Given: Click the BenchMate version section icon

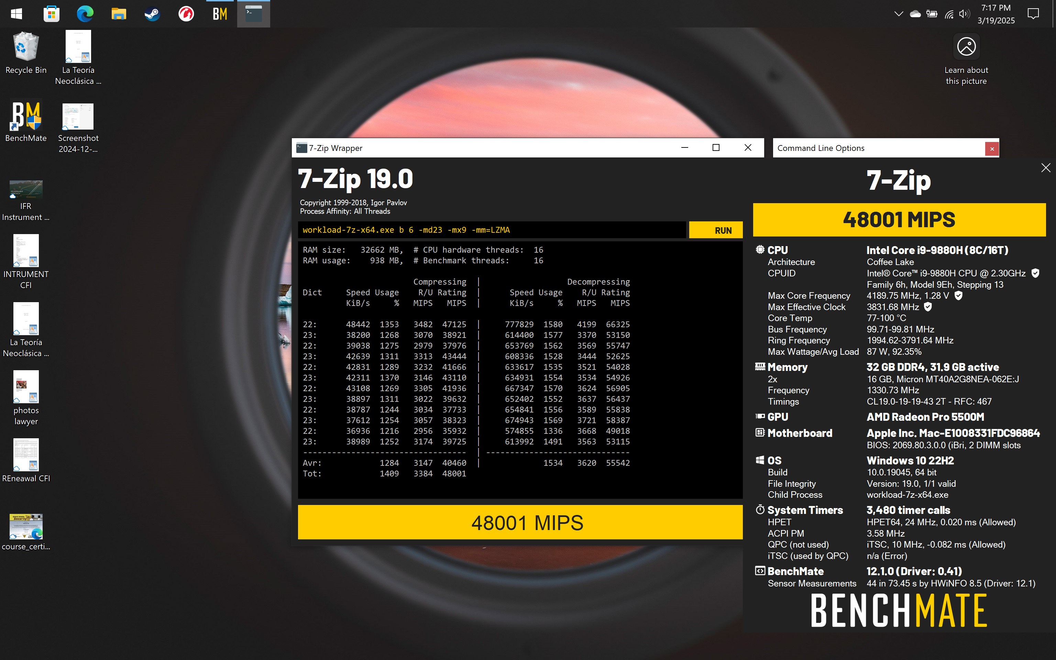Looking at the screenshot, I should pos(760,571).
